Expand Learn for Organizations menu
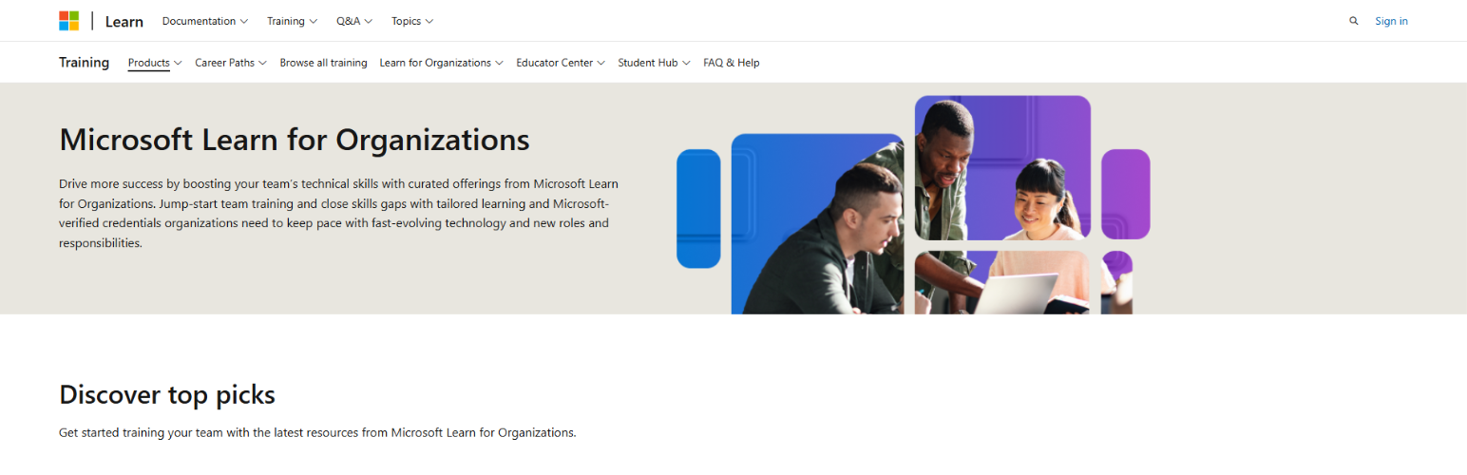1467x475 pixels. point(442,63)
